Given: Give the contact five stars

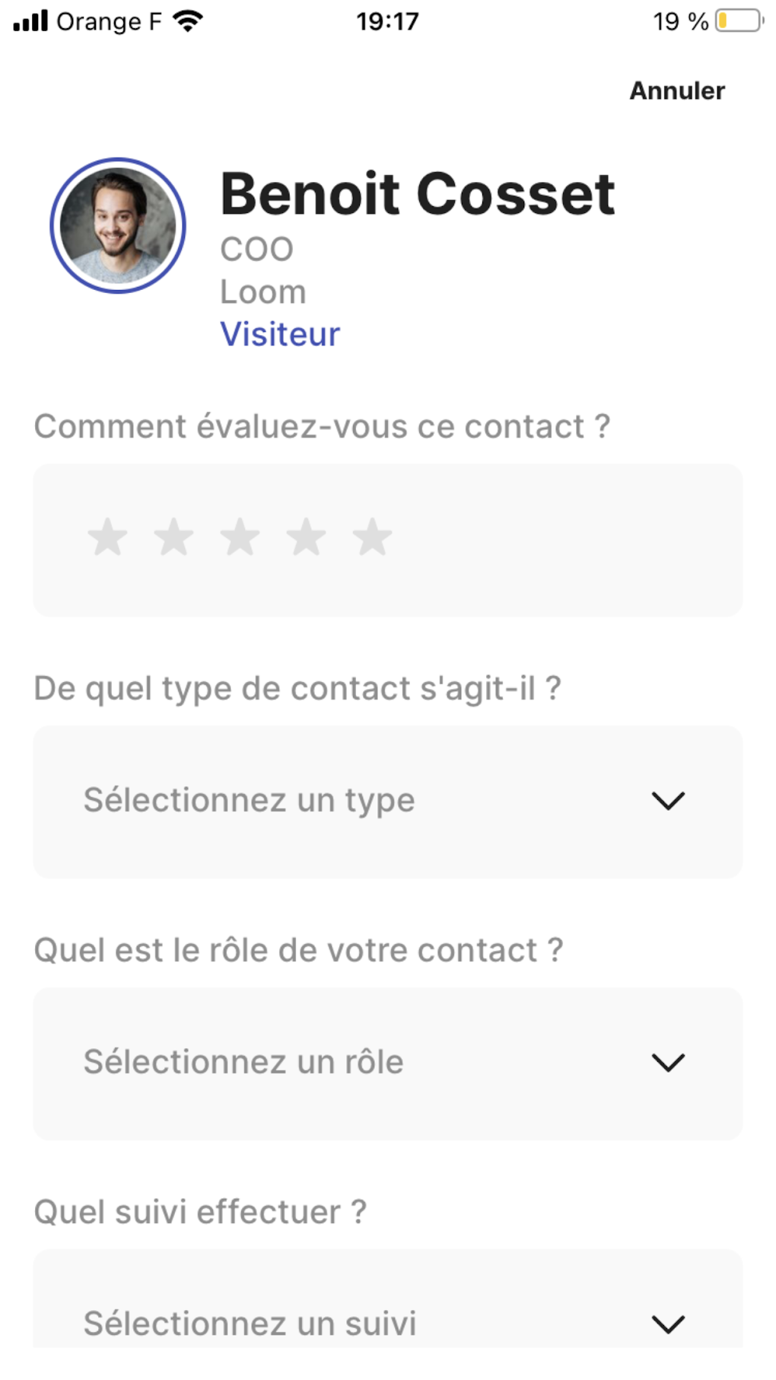Looking at the screenshot, I should (372, 537).
